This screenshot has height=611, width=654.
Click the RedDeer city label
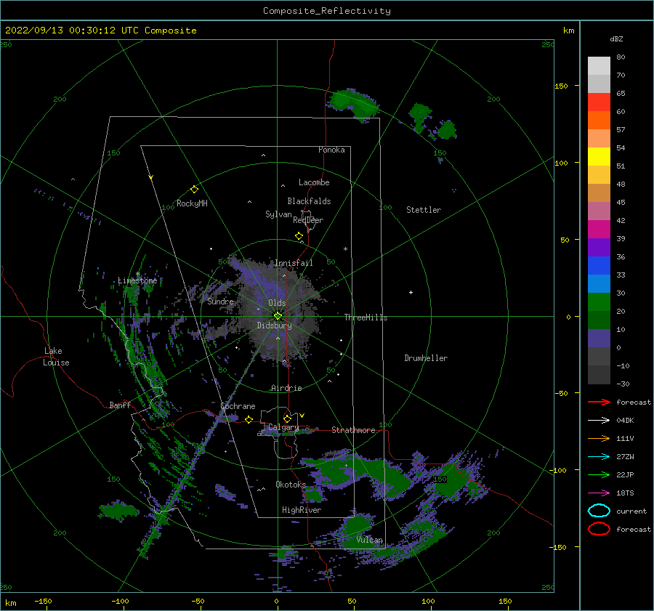[308, 220]
